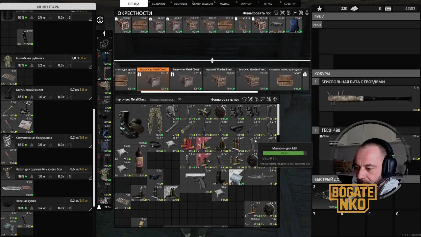Viewport: 421px width, 237px height.
Task: Open the ЗДОРОВЬЕ tab
Action: tap(181, 4)
